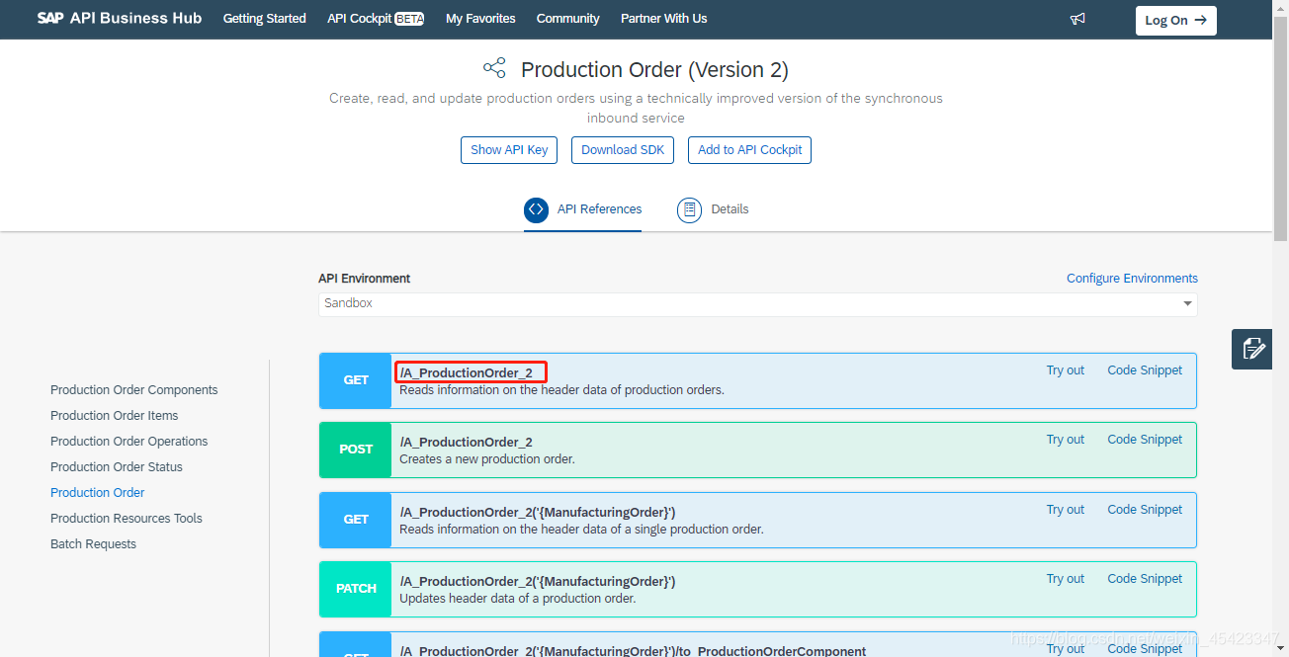The height and width of the screenshot is (657, 1289).
Task: Click the SAP API Business Hub logo
Action: [x=120, y=19]
